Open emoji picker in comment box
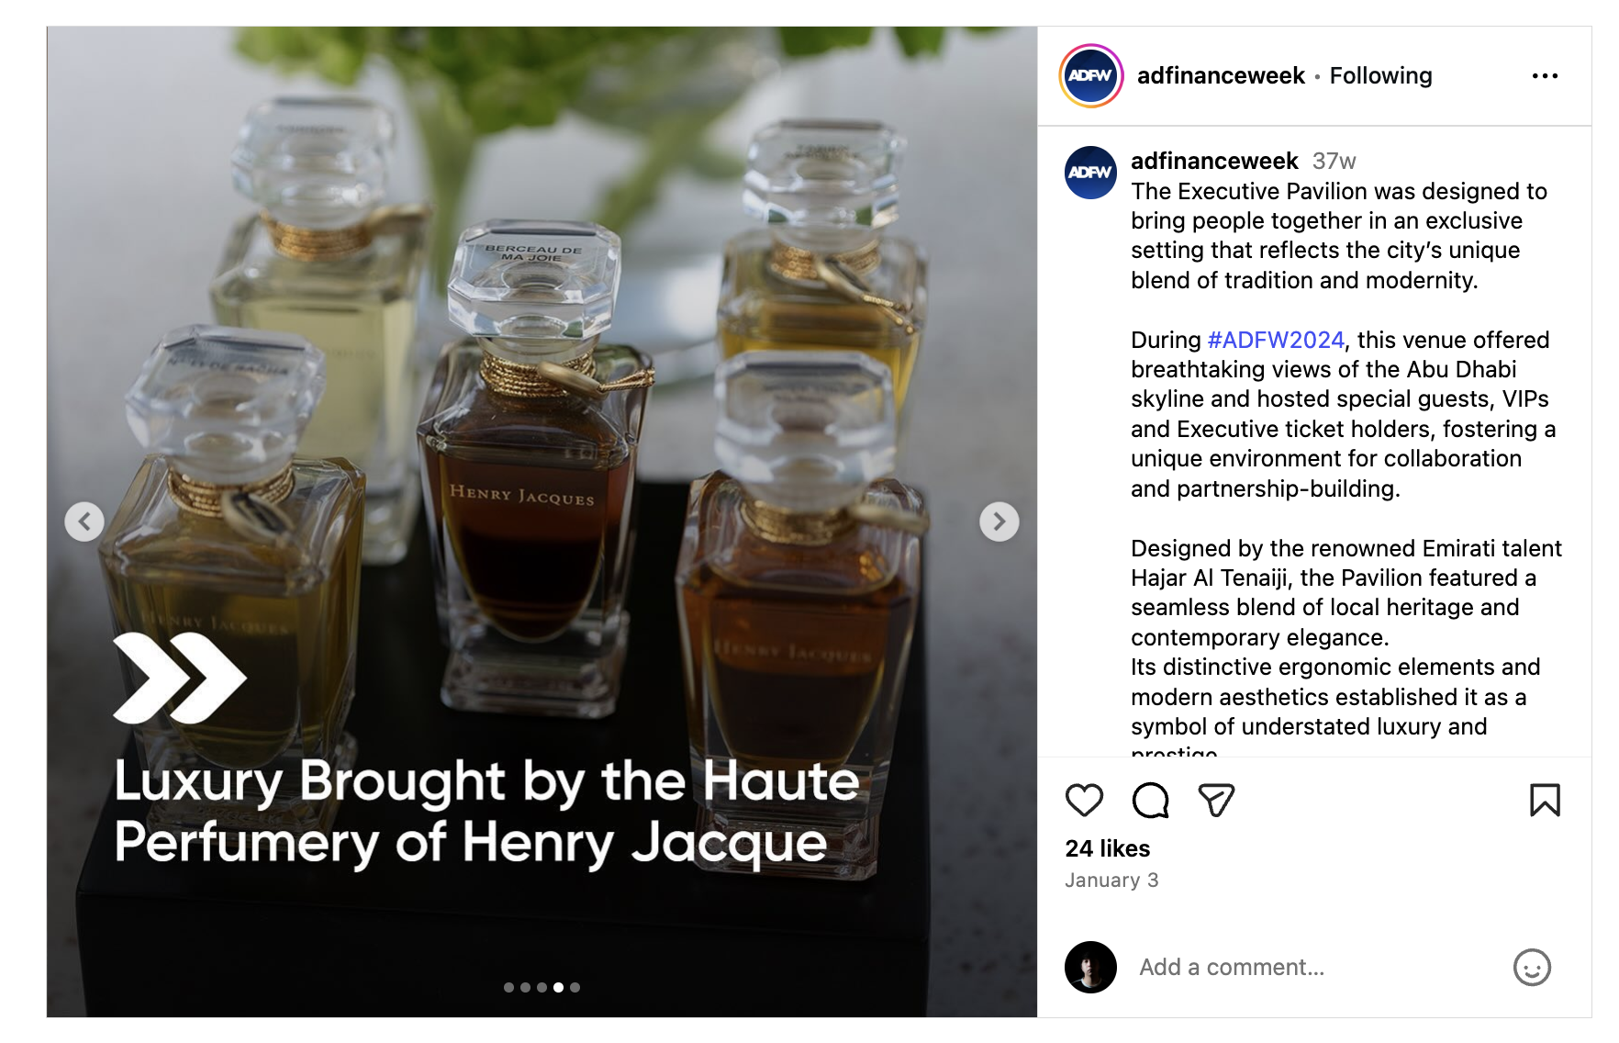Screen dimensions: 1619x1043 1532,967
